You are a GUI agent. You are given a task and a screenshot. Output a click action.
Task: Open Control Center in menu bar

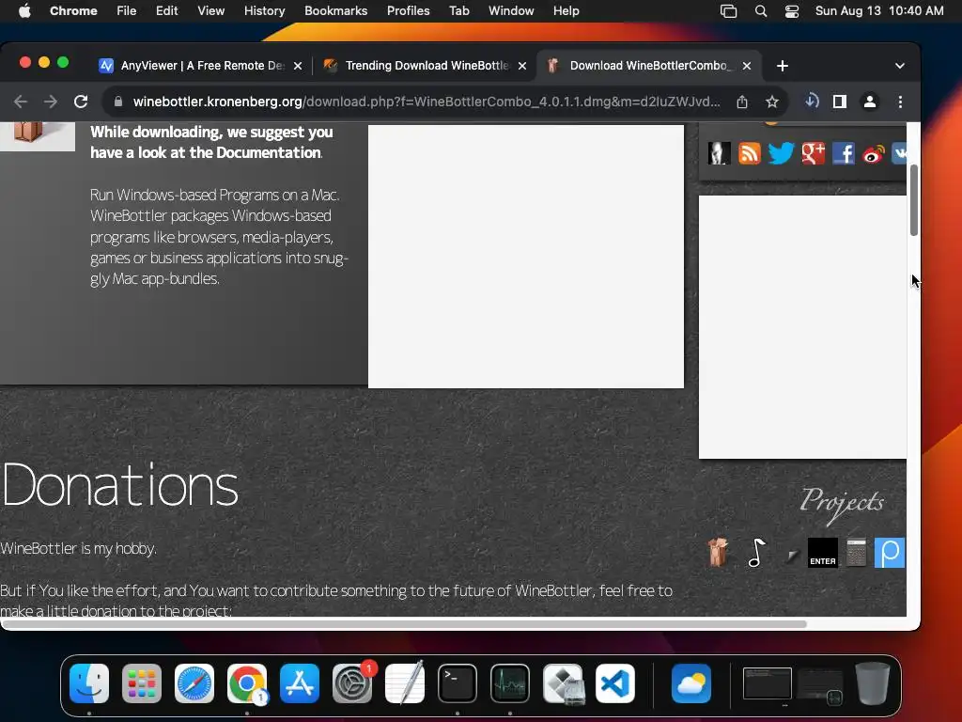791,11
